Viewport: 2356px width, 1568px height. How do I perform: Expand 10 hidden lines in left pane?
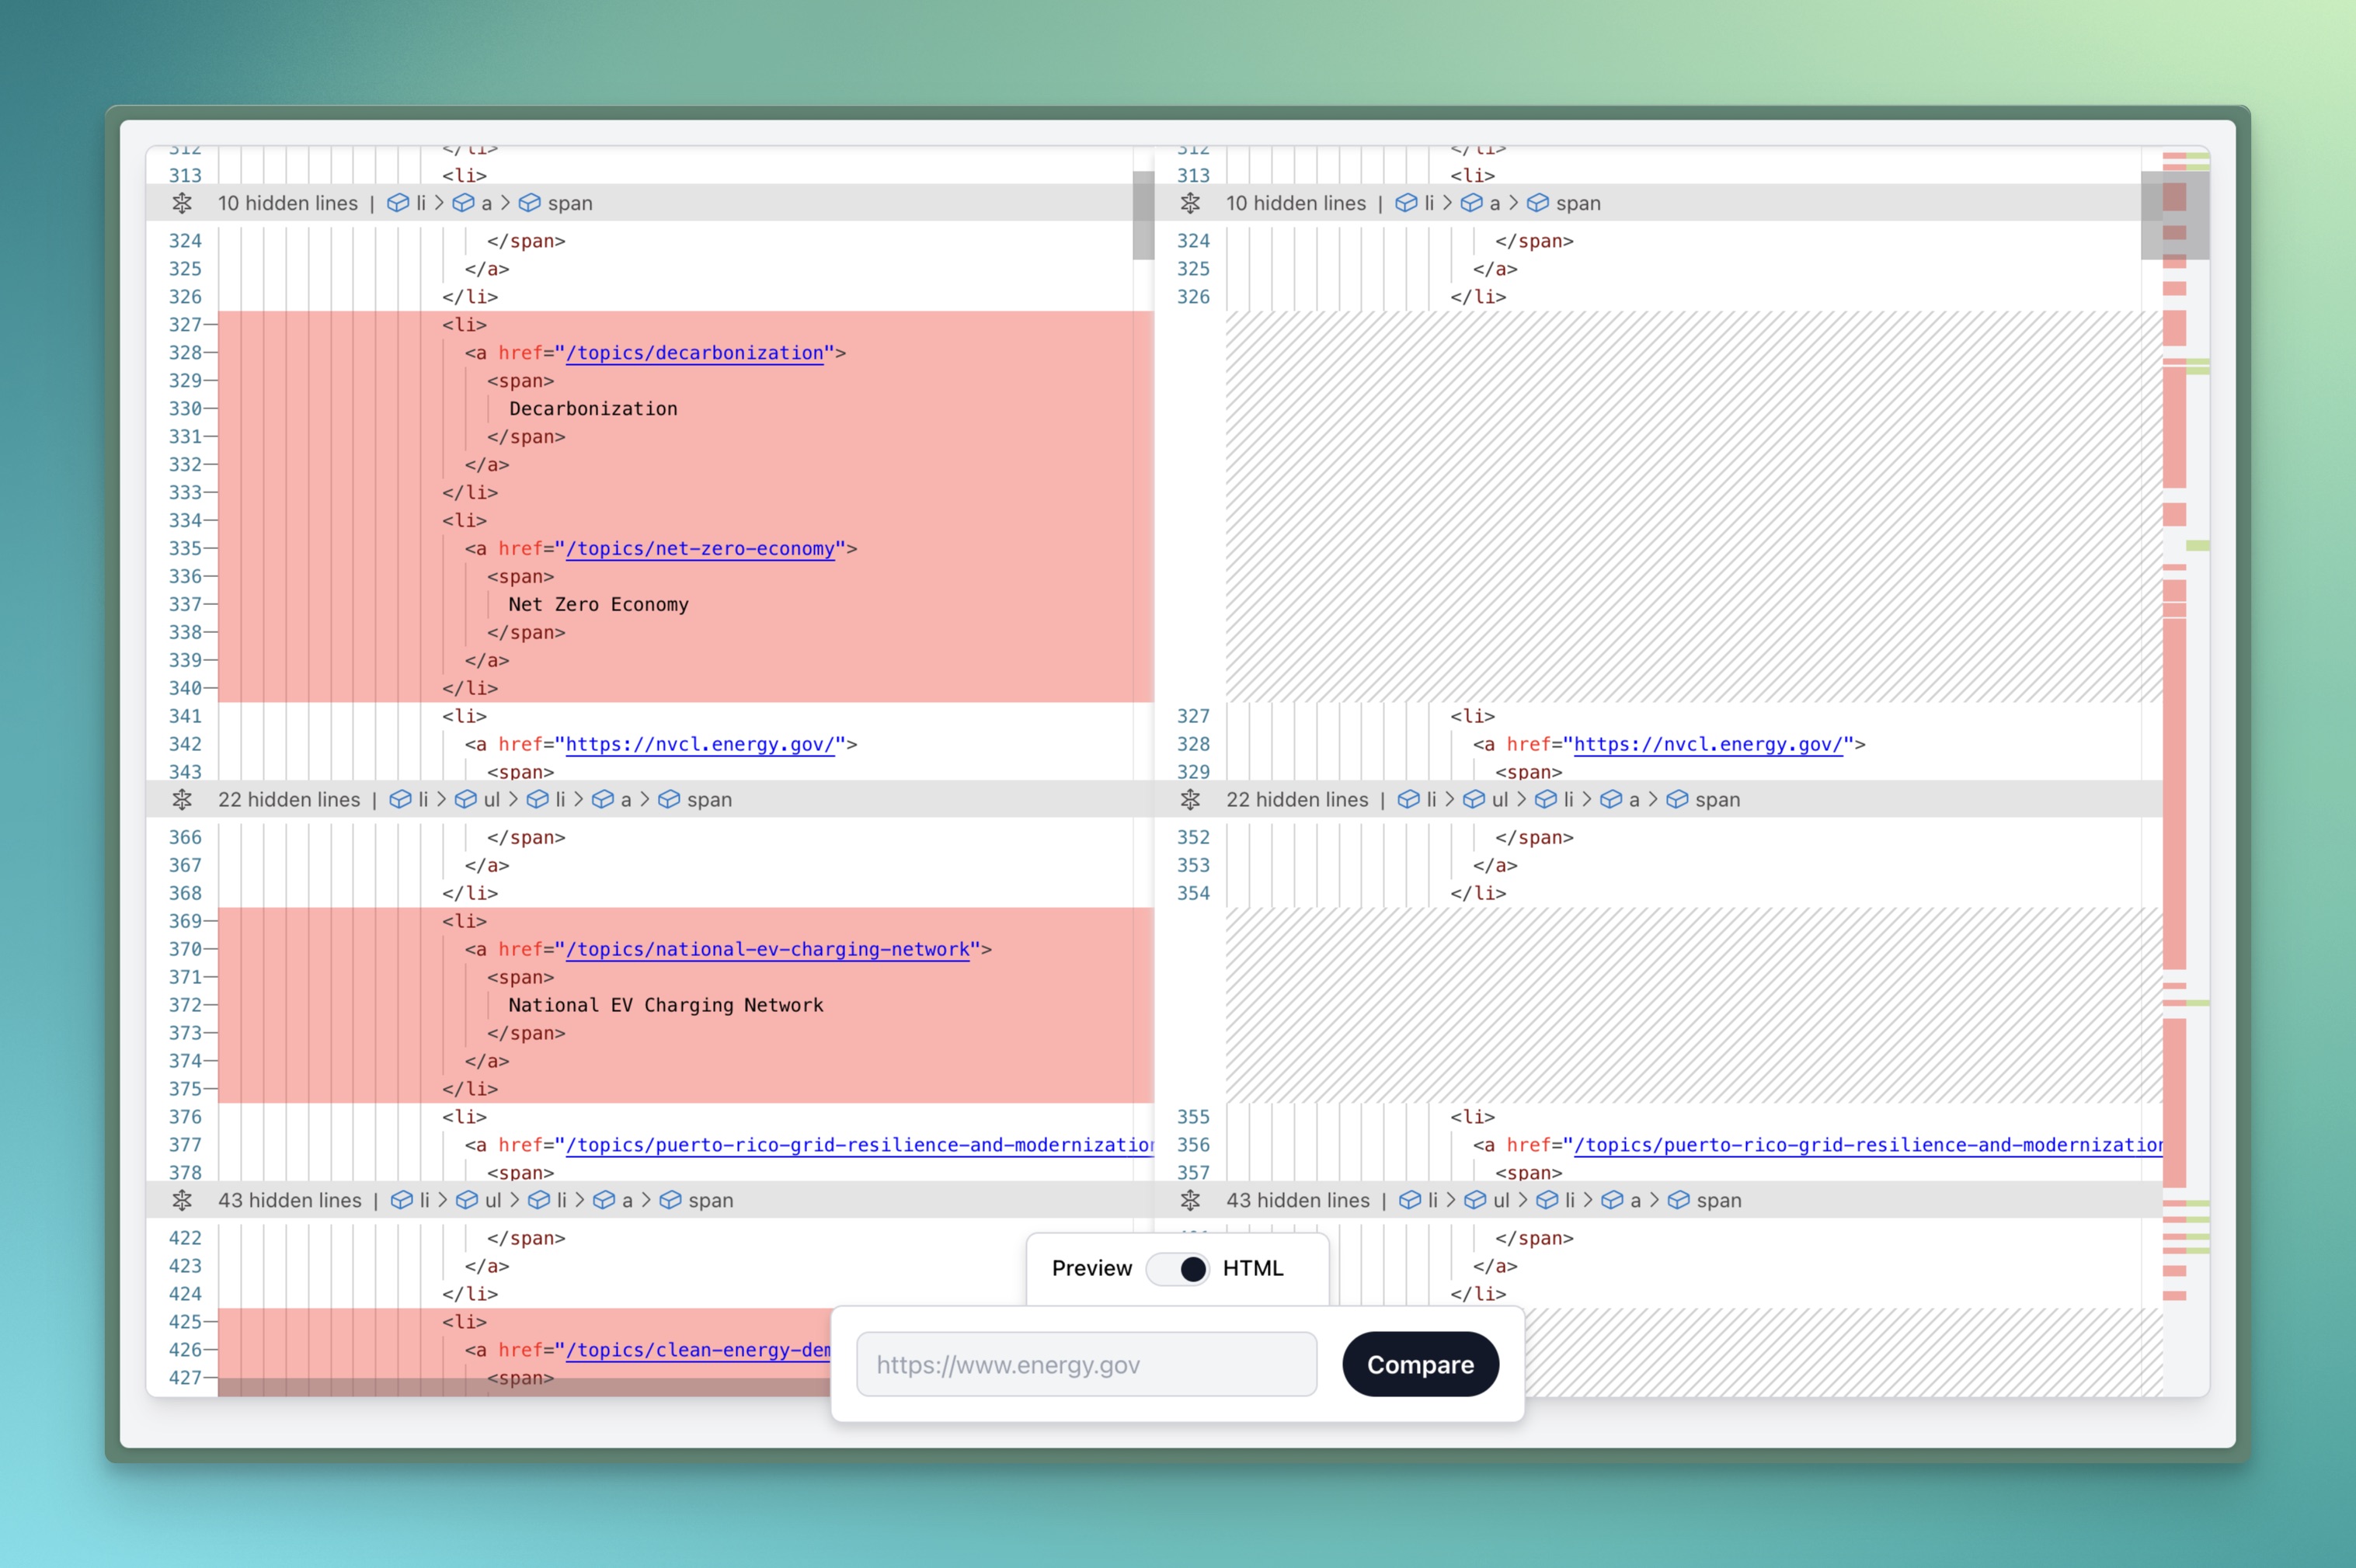click(287, 203)
